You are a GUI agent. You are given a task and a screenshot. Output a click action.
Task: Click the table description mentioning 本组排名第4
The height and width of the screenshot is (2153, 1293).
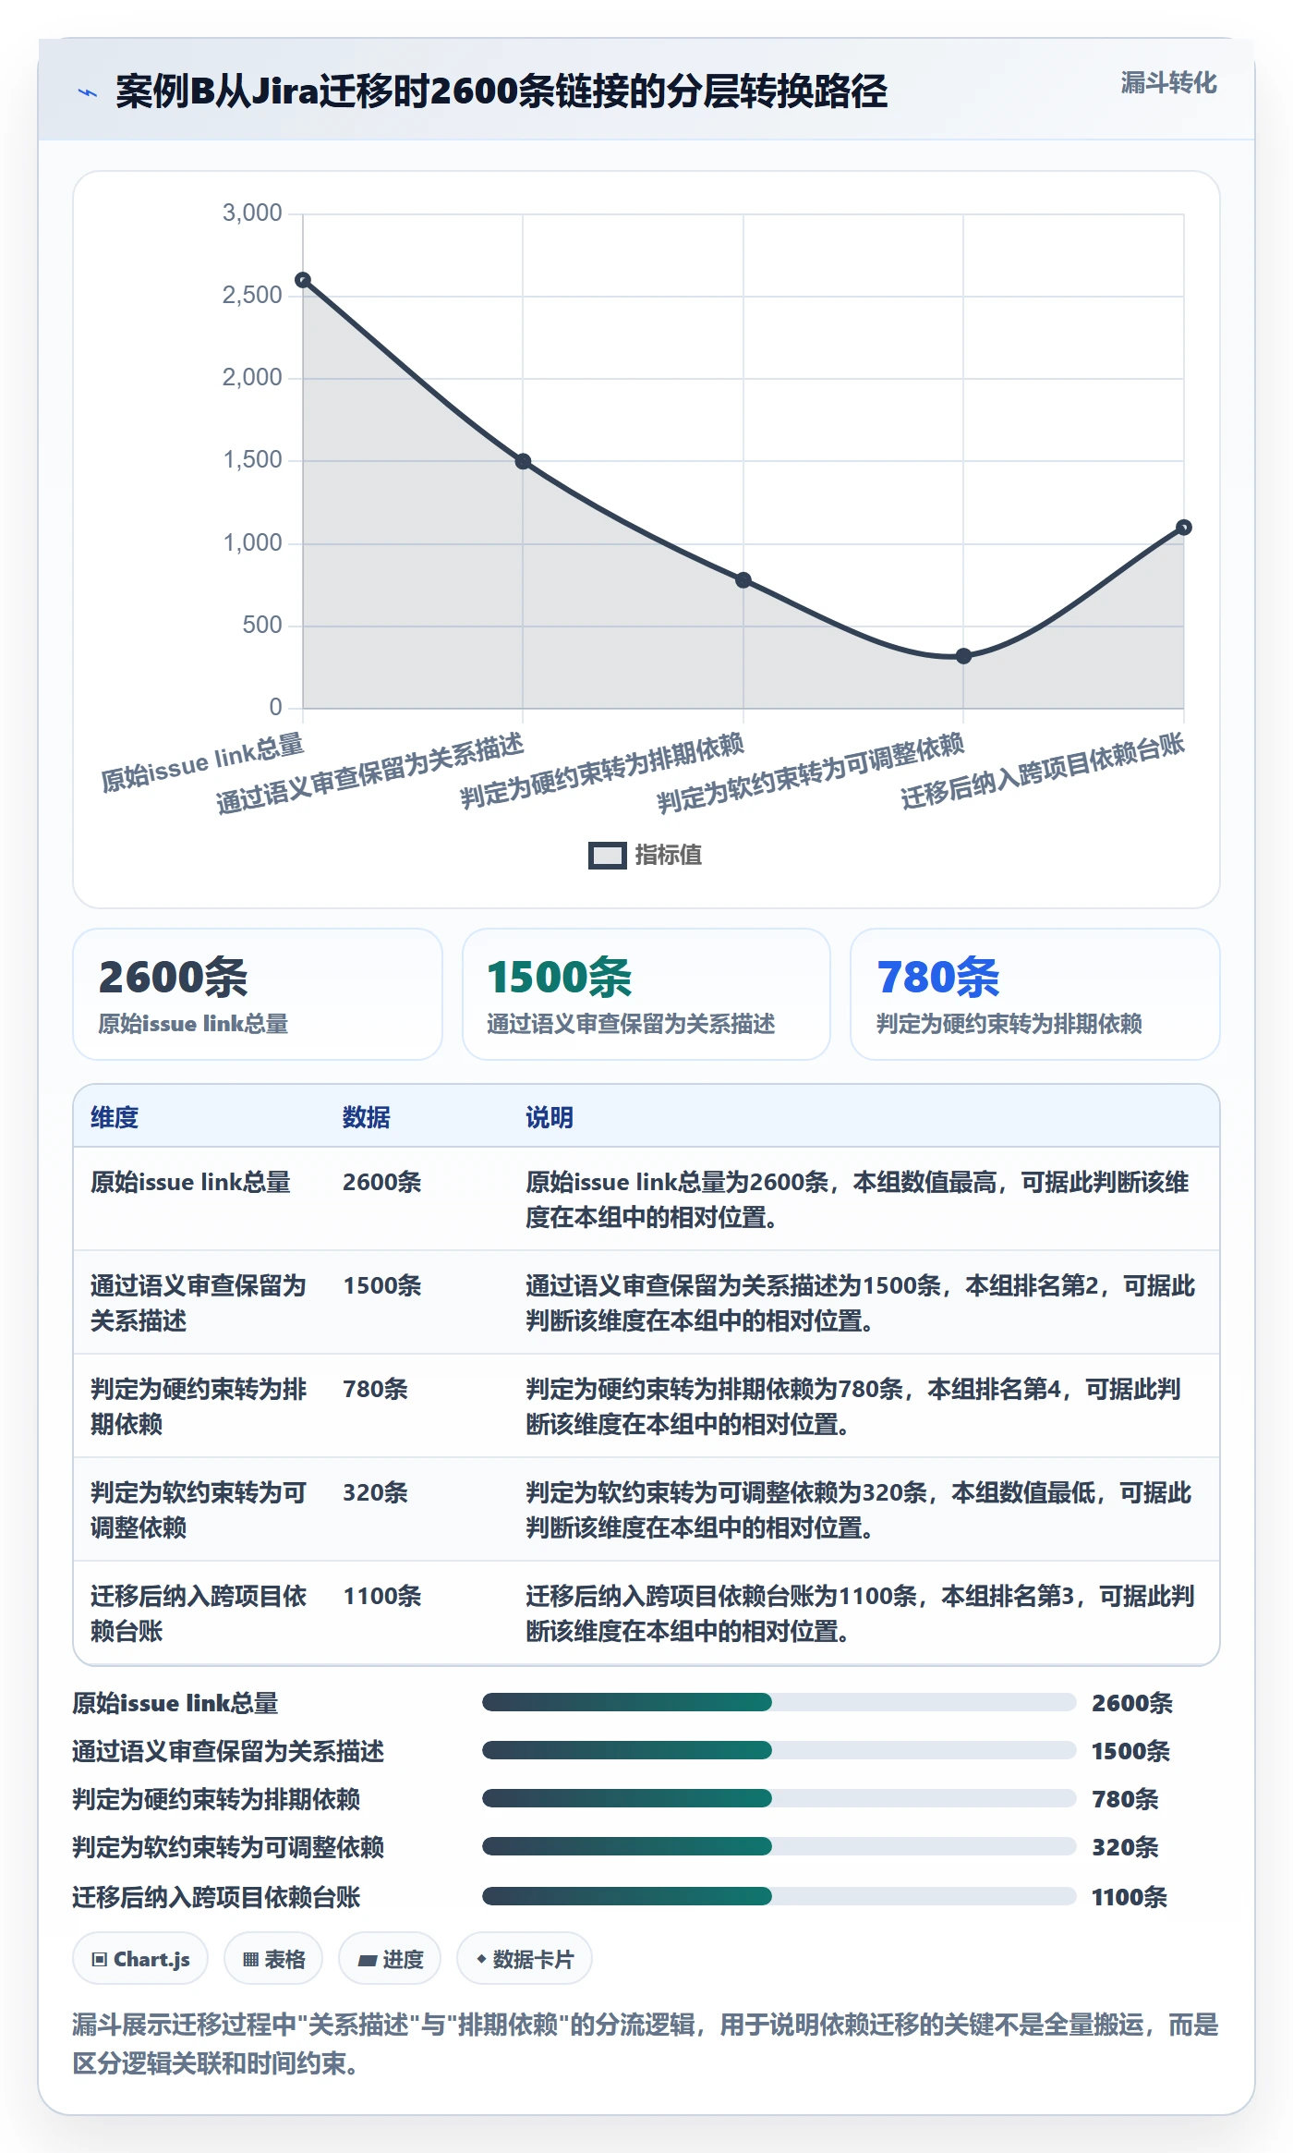pyautogui.click(x=853, y=1406)
